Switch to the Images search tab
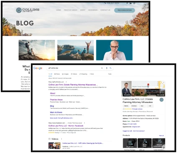The image size is (177, 153). point(65,74)
